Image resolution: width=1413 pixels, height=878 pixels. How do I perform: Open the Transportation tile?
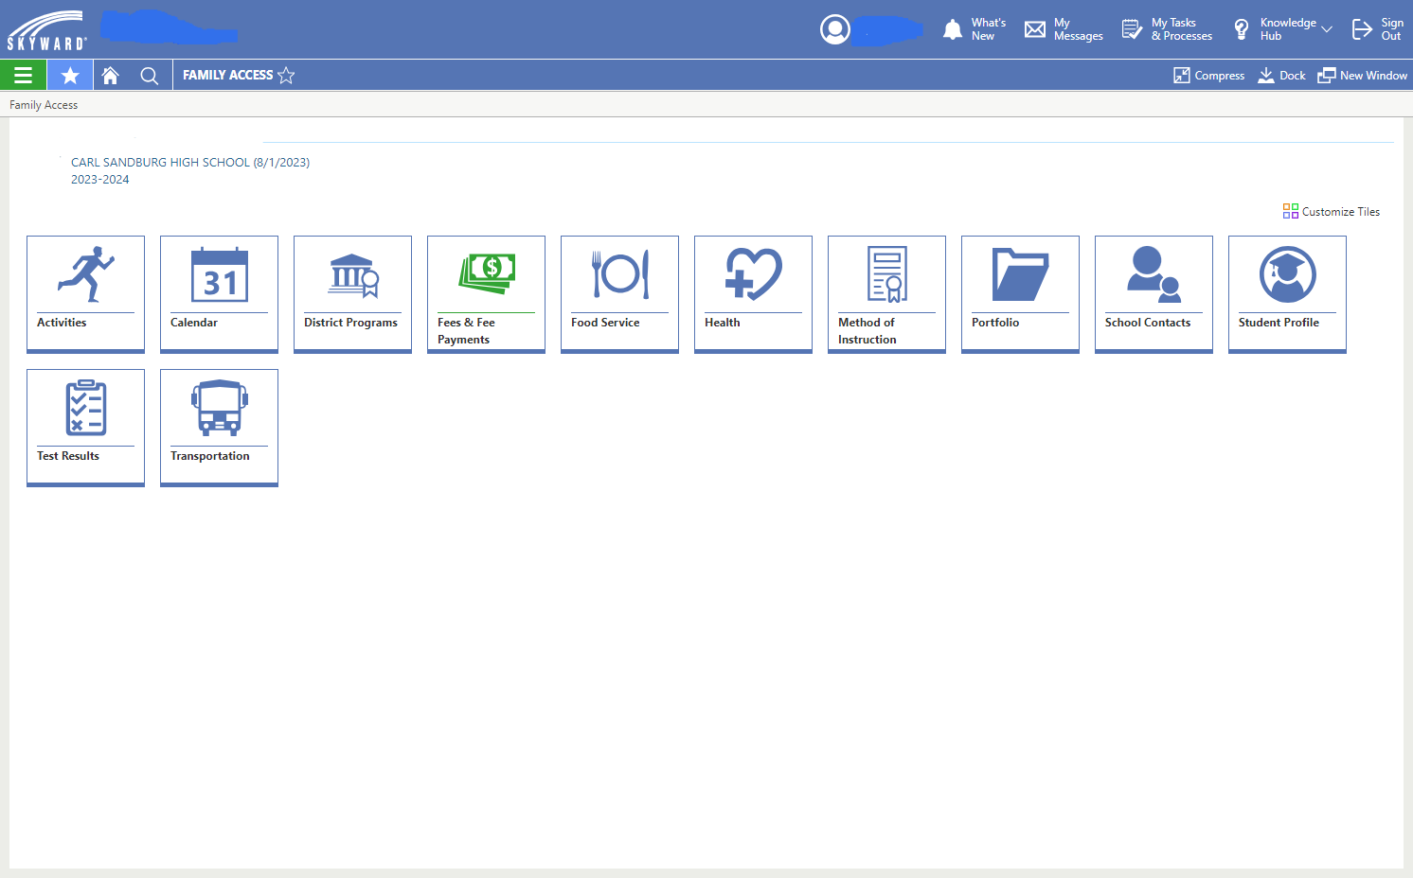pyautogui.click(x=219, y=428)
